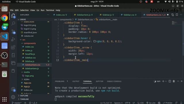Open the JUPYTER panel tab

pos(99,81)
